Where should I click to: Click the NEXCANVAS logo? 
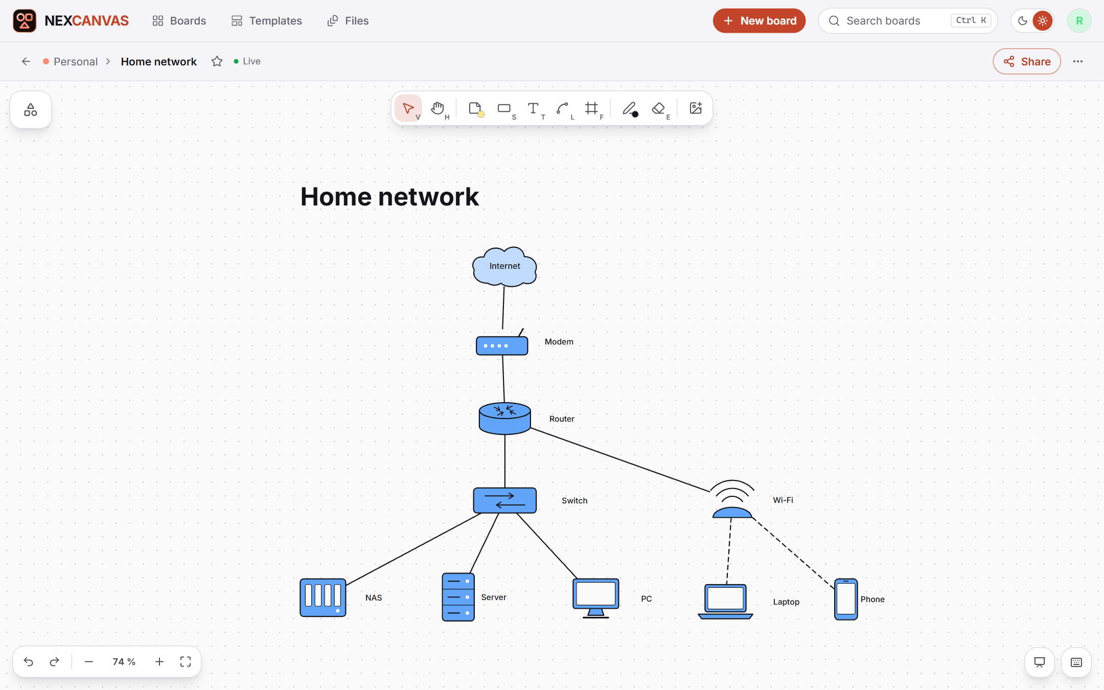click(71, 21)
